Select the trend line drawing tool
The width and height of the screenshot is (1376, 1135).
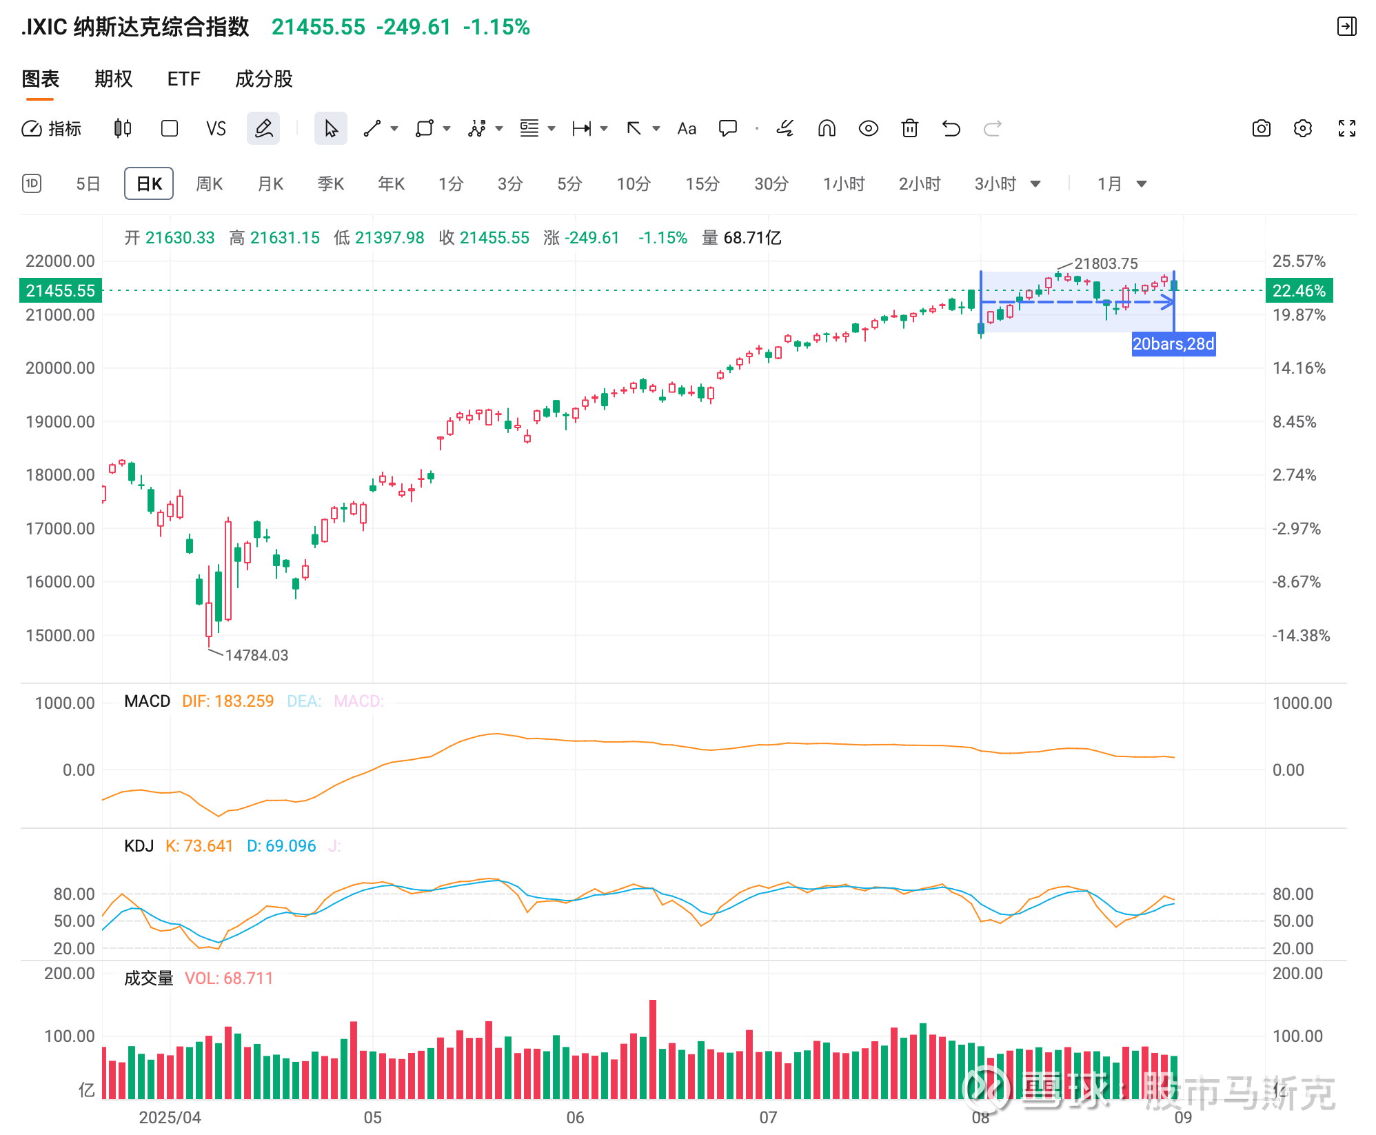(x=373, y=128)
